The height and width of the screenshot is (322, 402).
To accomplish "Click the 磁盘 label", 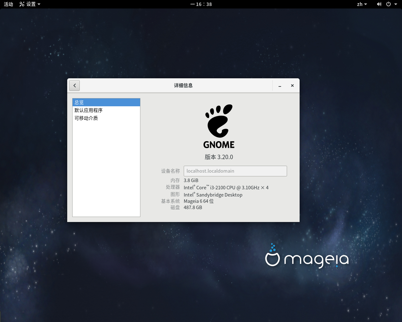I will [175, 208].
